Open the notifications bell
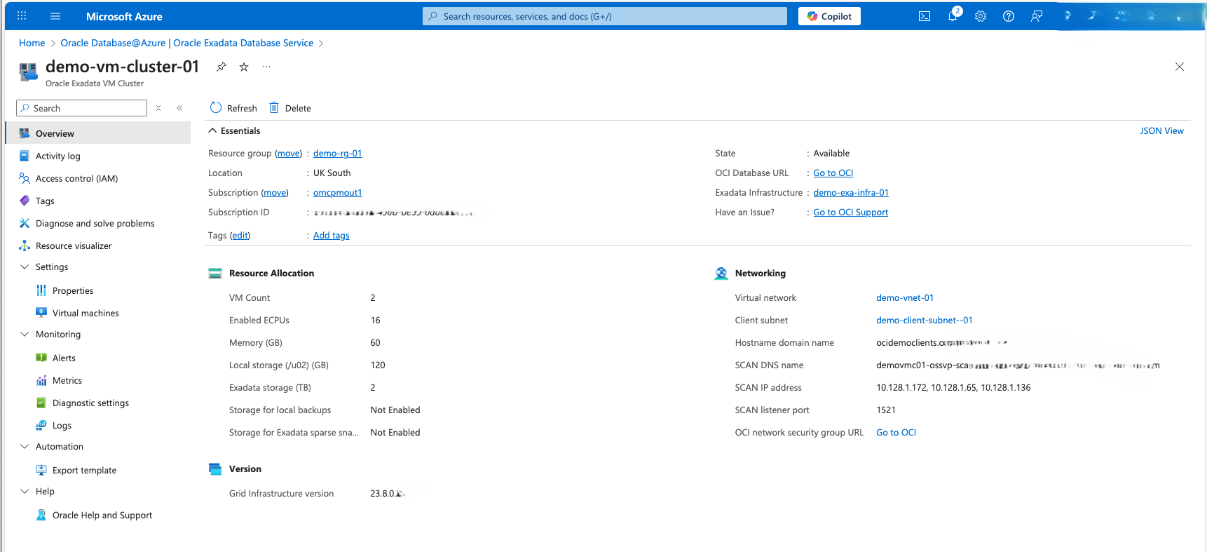Image resolution: width=1207 pixels, height=552 pixels. pos(953,16)
